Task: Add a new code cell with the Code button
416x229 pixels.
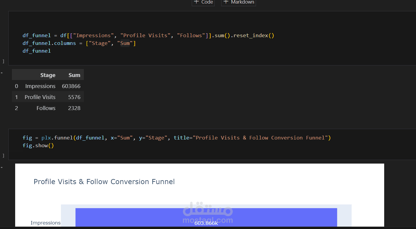Action: [x=203, y=2]
